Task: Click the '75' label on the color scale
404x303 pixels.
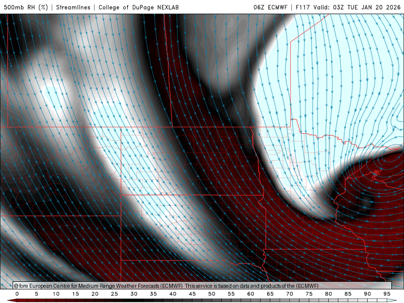Action: pos(309,294)
